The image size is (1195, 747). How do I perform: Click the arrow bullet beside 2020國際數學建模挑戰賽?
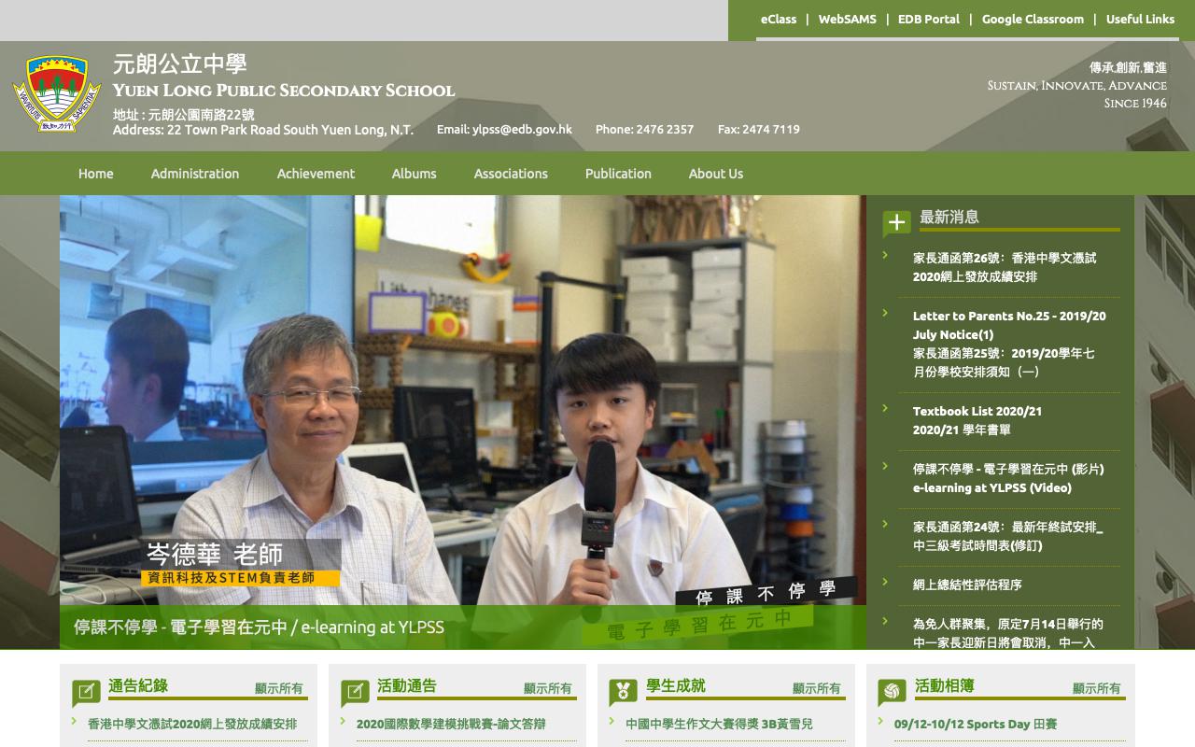[343, 720]
